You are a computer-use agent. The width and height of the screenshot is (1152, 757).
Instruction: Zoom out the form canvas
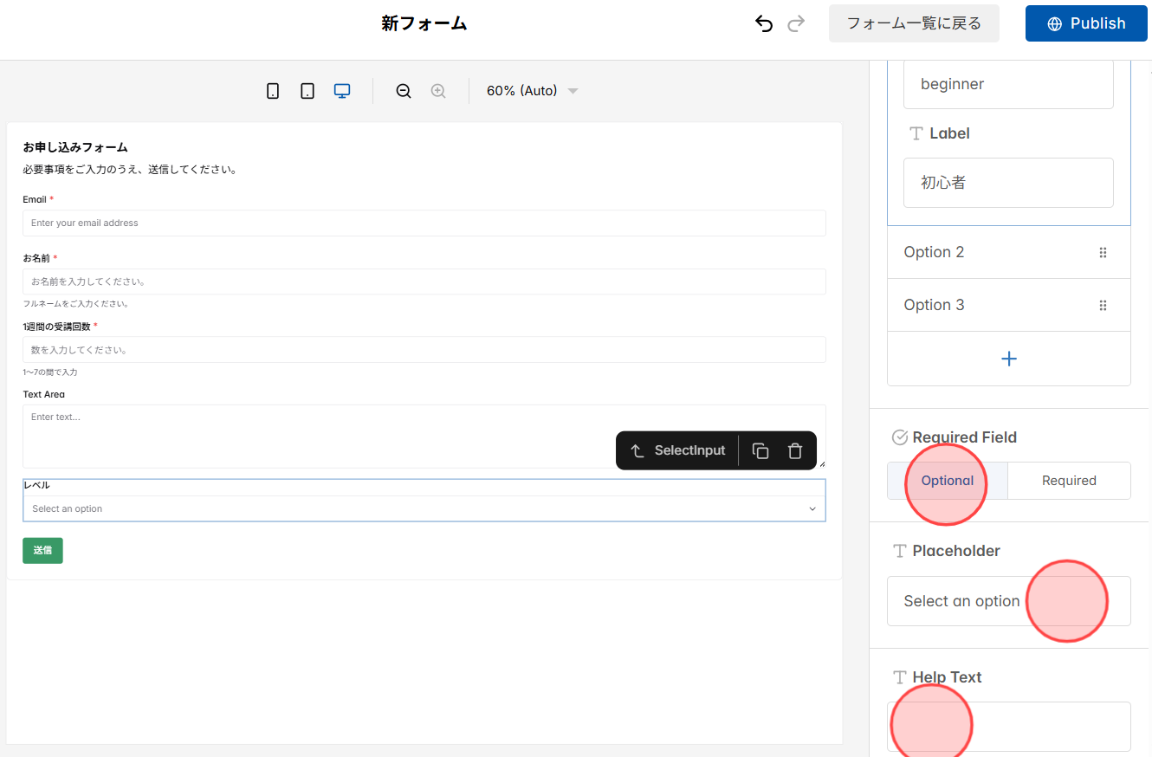(403, 90)
